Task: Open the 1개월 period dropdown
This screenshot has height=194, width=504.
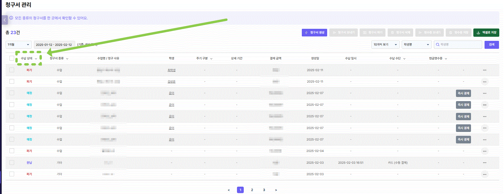Action: click(x=19, y=45)
